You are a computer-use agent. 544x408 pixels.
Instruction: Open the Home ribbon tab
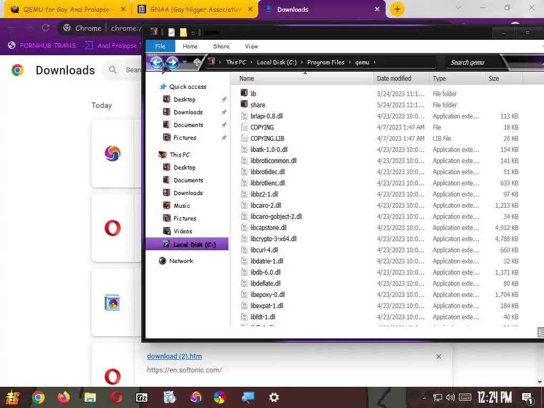pos(190,46)
